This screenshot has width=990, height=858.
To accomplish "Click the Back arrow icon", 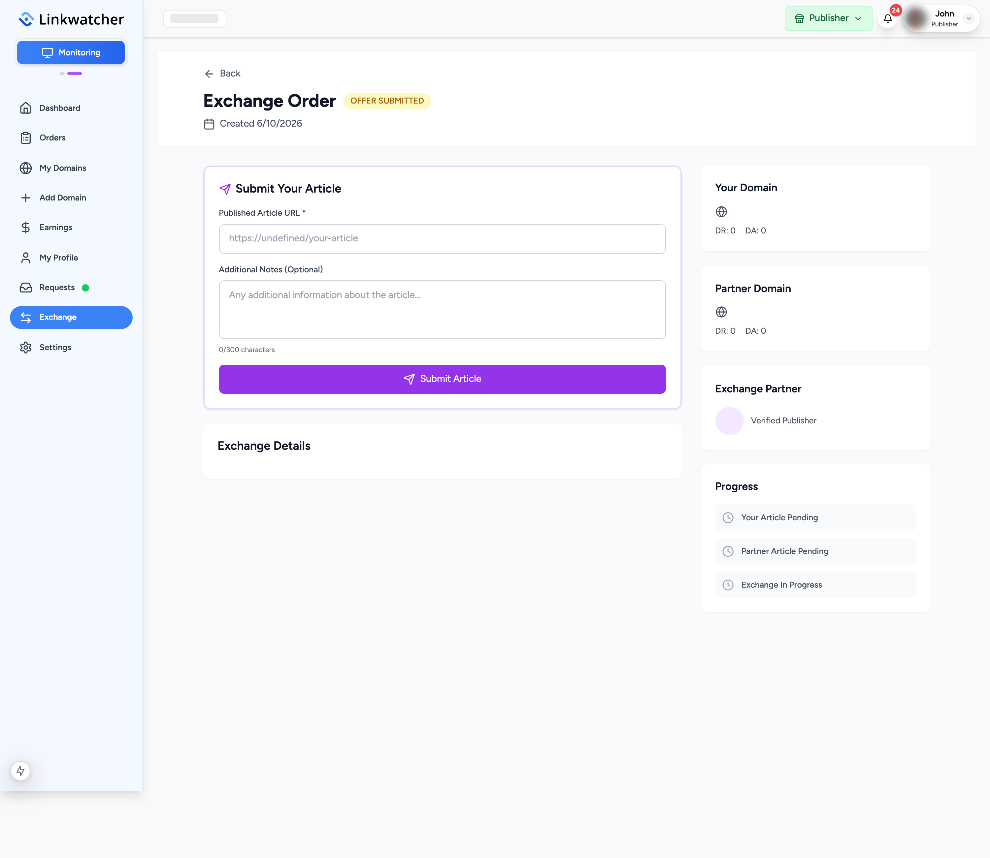I will click(x=209, y=74).
